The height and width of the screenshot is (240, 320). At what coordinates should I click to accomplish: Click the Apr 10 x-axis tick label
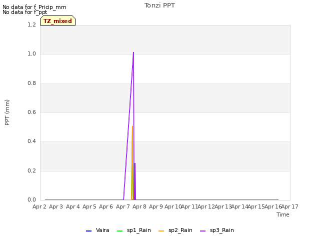click(173, 206)
